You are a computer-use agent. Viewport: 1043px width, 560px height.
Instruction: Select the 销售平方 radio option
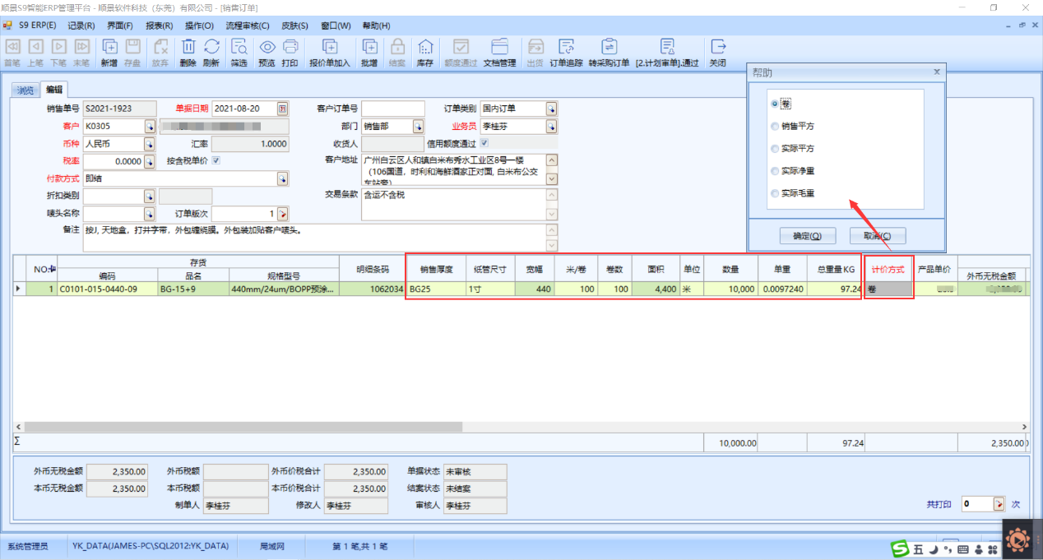[775, 127]
